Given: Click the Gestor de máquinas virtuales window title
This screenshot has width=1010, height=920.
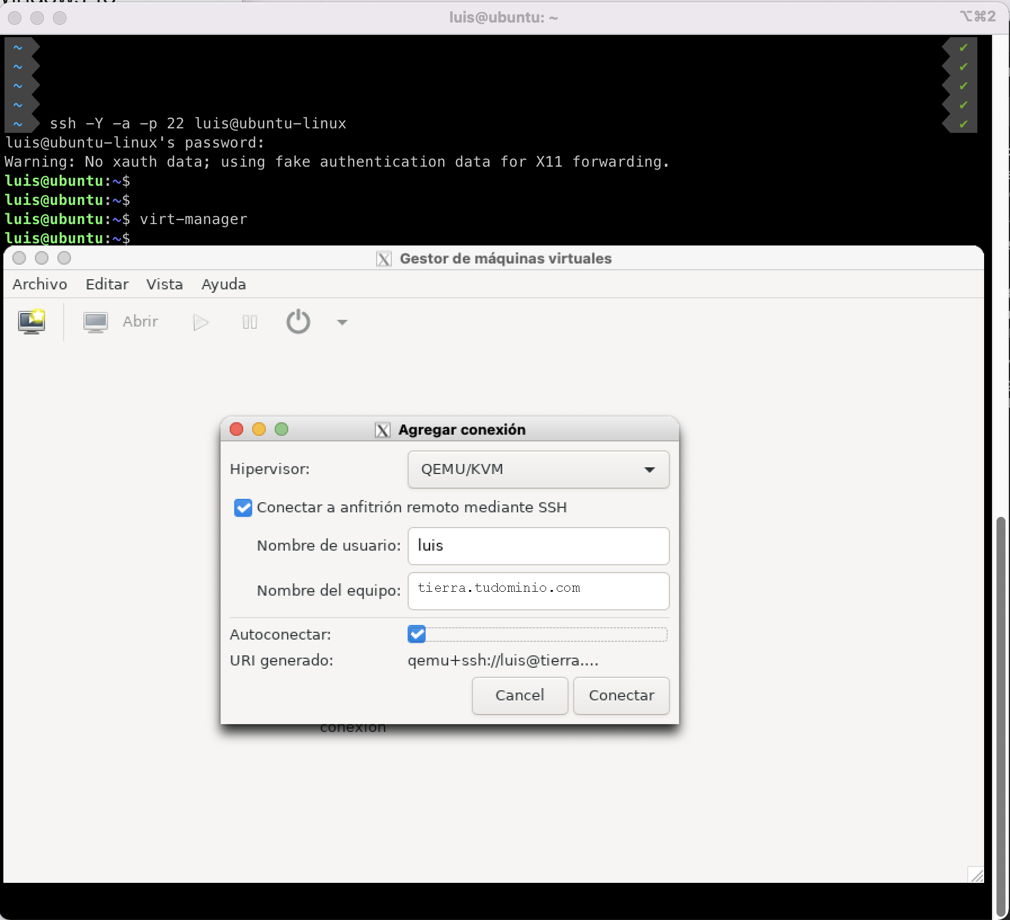Looking at the screenshot, I should click(506, 258).
